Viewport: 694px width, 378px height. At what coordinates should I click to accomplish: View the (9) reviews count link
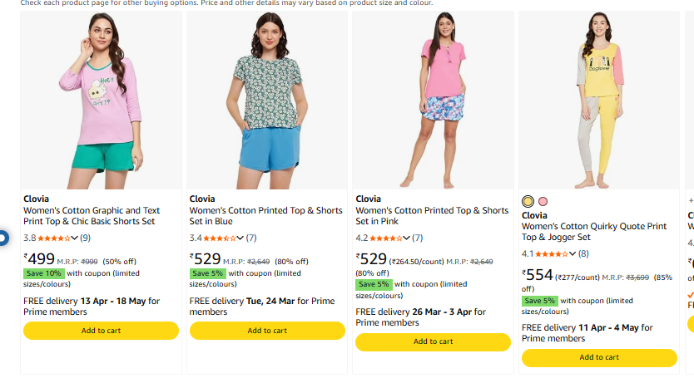coord(85,238)
